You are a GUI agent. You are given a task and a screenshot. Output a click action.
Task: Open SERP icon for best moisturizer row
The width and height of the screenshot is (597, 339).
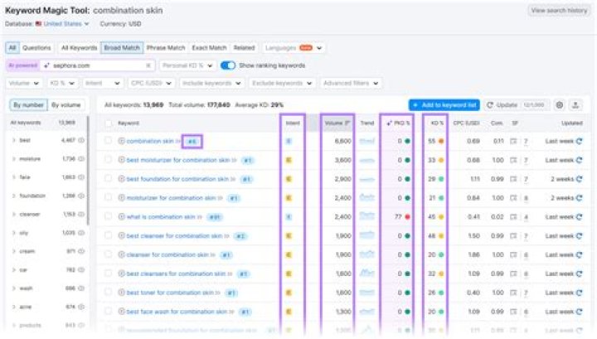pos(513,160)
